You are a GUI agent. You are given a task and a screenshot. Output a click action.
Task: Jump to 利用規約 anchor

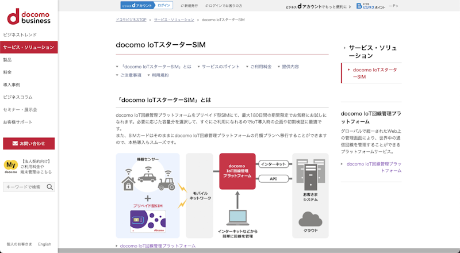[x=158, y=75]
